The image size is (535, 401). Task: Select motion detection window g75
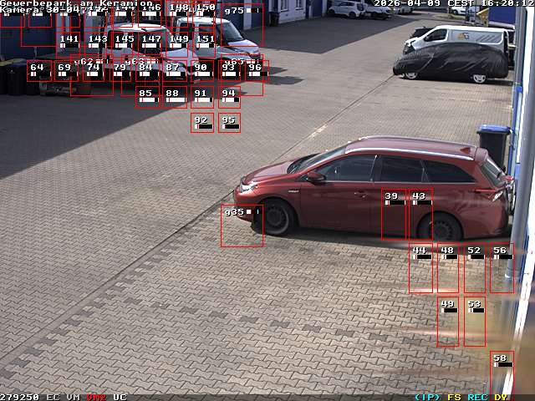242,25
